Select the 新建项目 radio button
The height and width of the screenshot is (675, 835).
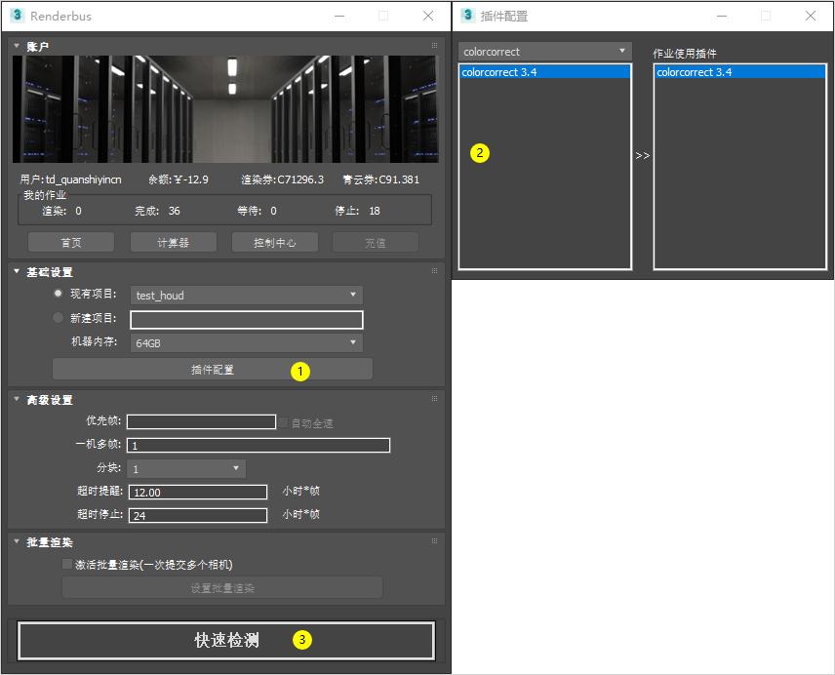point(59,318)
